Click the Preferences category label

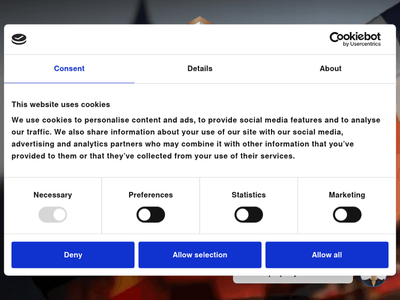click(x=151, y=195)
